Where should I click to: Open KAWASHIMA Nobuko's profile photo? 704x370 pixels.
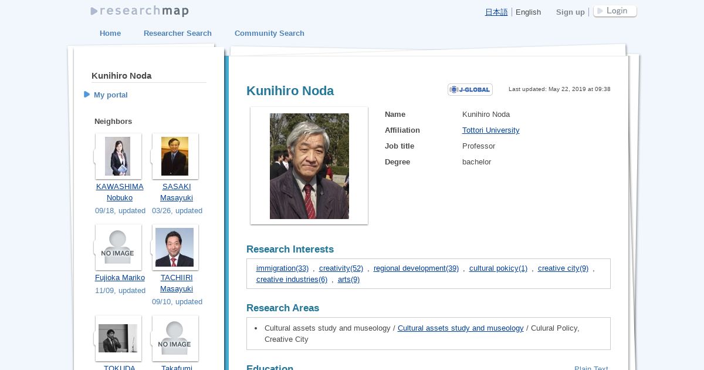click(x=117, y=156)
